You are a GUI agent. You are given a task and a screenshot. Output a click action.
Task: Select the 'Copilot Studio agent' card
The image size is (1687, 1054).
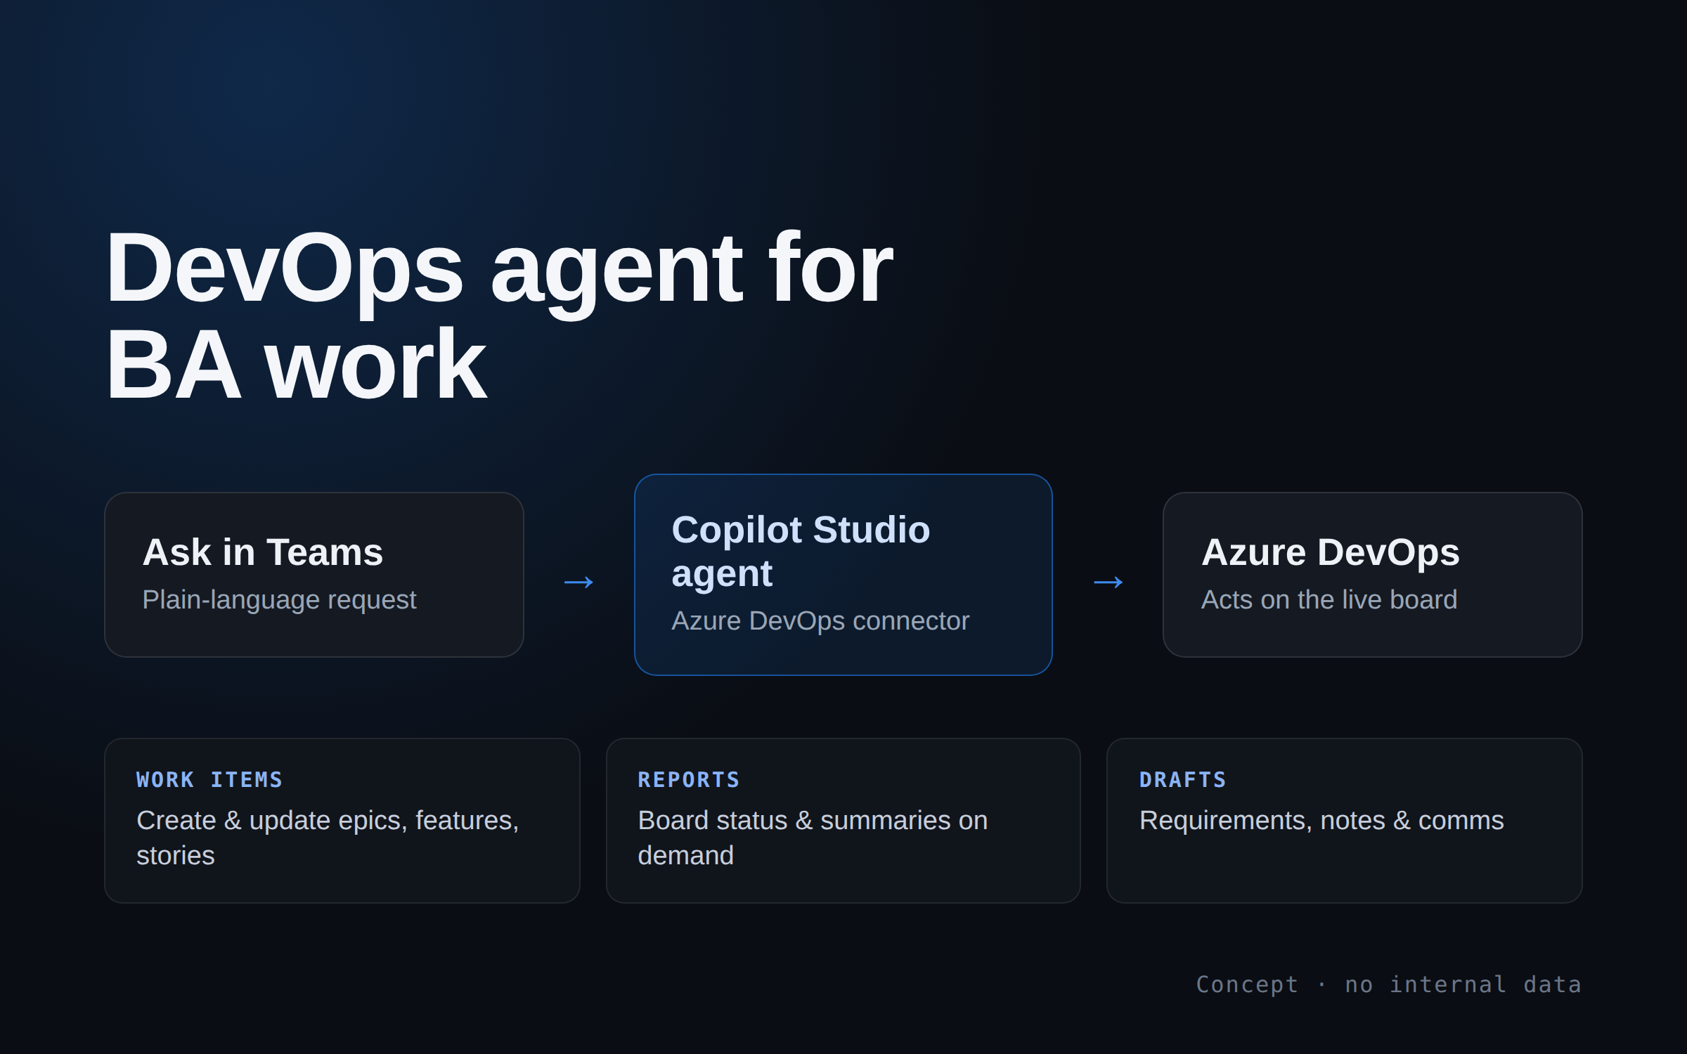coord(843,575)
